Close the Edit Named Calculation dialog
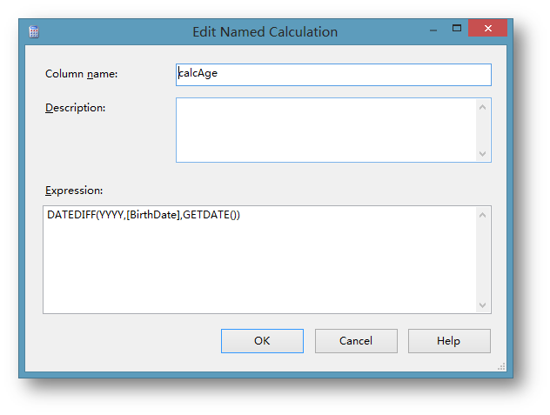Image resolution: width=550 pixels, height=415 pixels. (487, 28)
